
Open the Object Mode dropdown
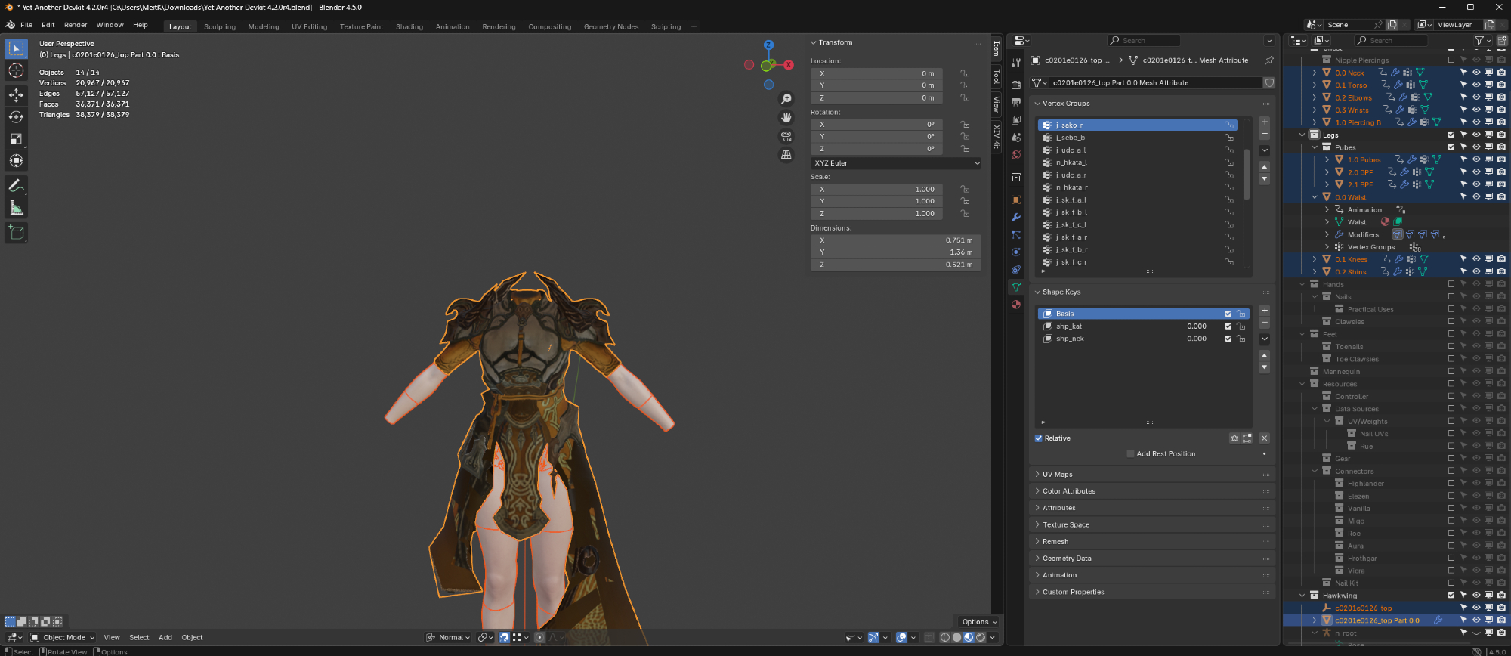tap(63, 637)
